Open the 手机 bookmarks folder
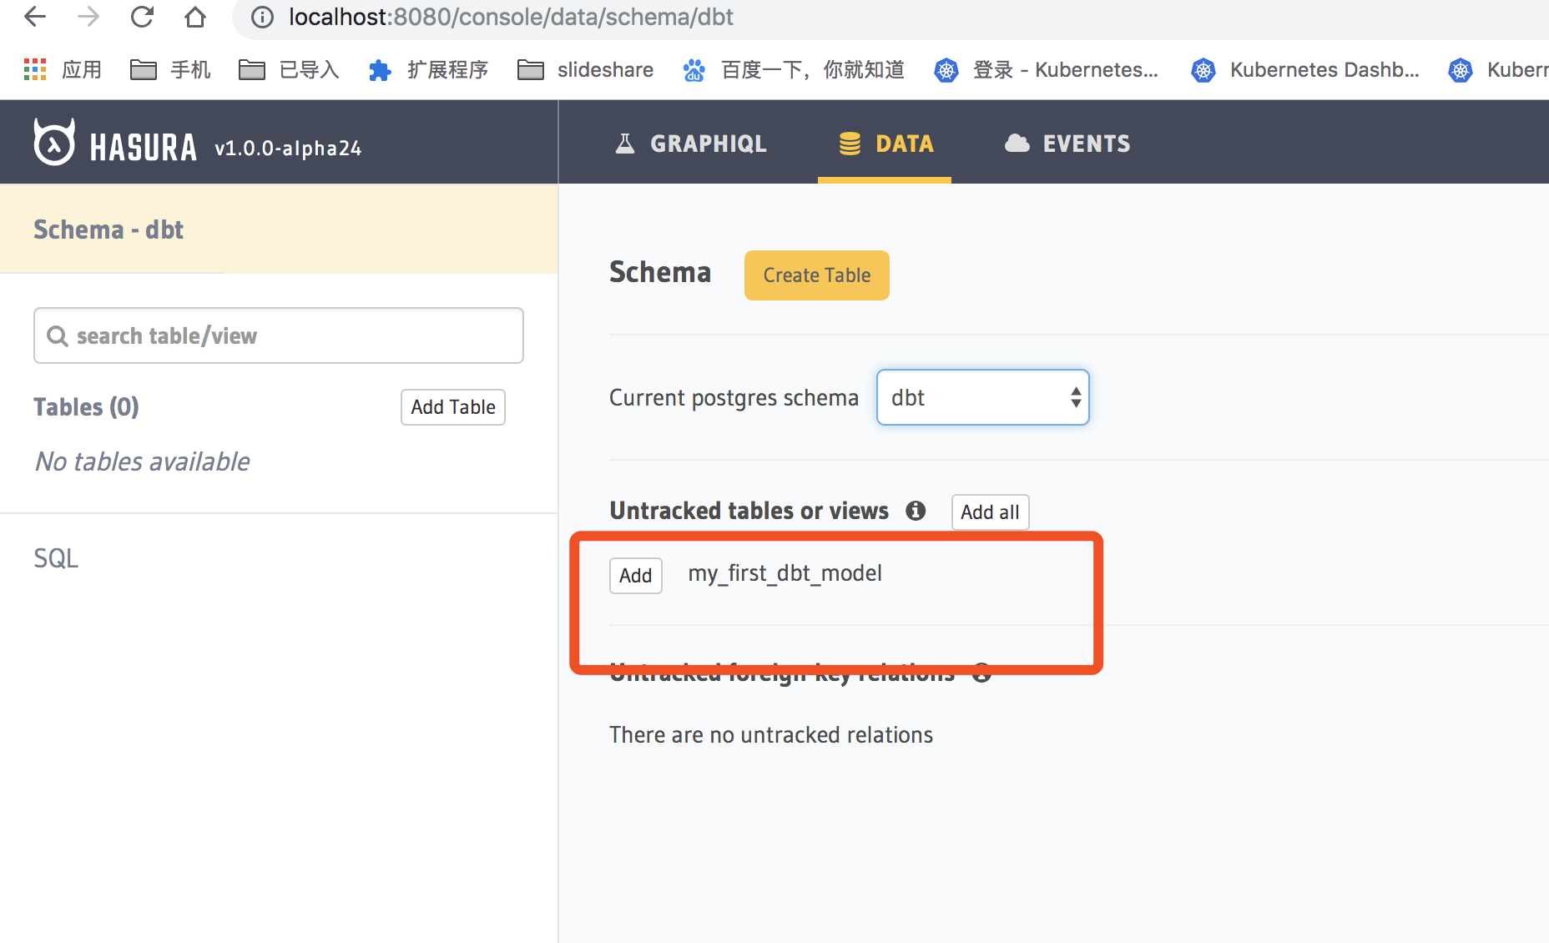The height and width of the screenshot is (943, 1549). click(170, 69)
